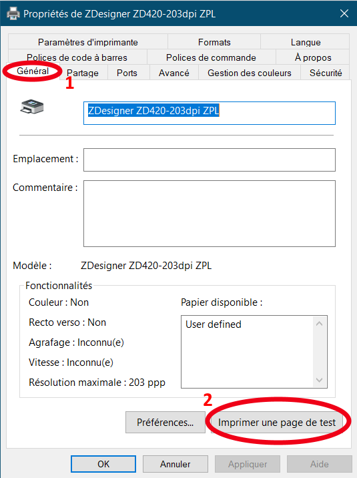Click Imprimer une page de test
The height and width of the screenshot is (478, 357).
click(276, 422)
